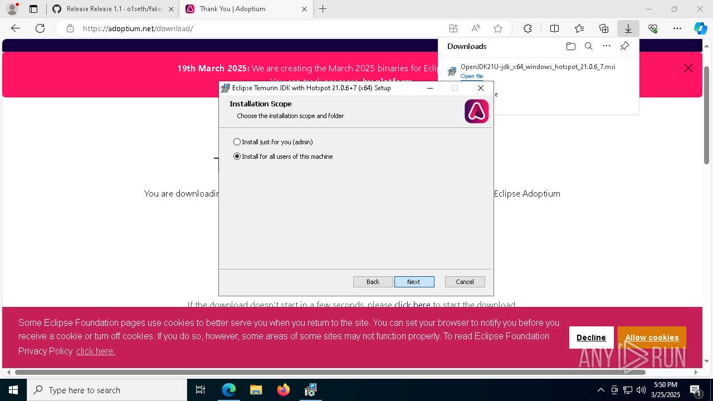Dismiss the March 2025 announcement banner
The height and width of the screenshot is (401, 713).
(x=688, y=68)
